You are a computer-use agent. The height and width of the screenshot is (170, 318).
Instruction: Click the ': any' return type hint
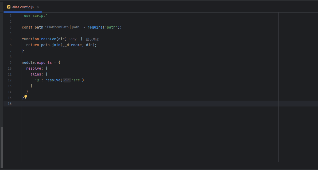coord(72,39)
